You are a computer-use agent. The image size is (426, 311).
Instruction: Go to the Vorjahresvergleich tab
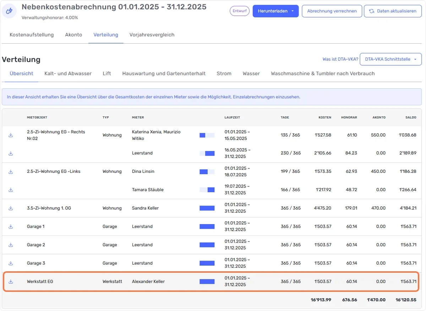click(x=152, y=35)
